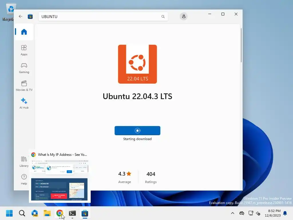This screenshot has width=293, height=220.
Task: Open Terminal from the taskbar
Action: [72, 213]
